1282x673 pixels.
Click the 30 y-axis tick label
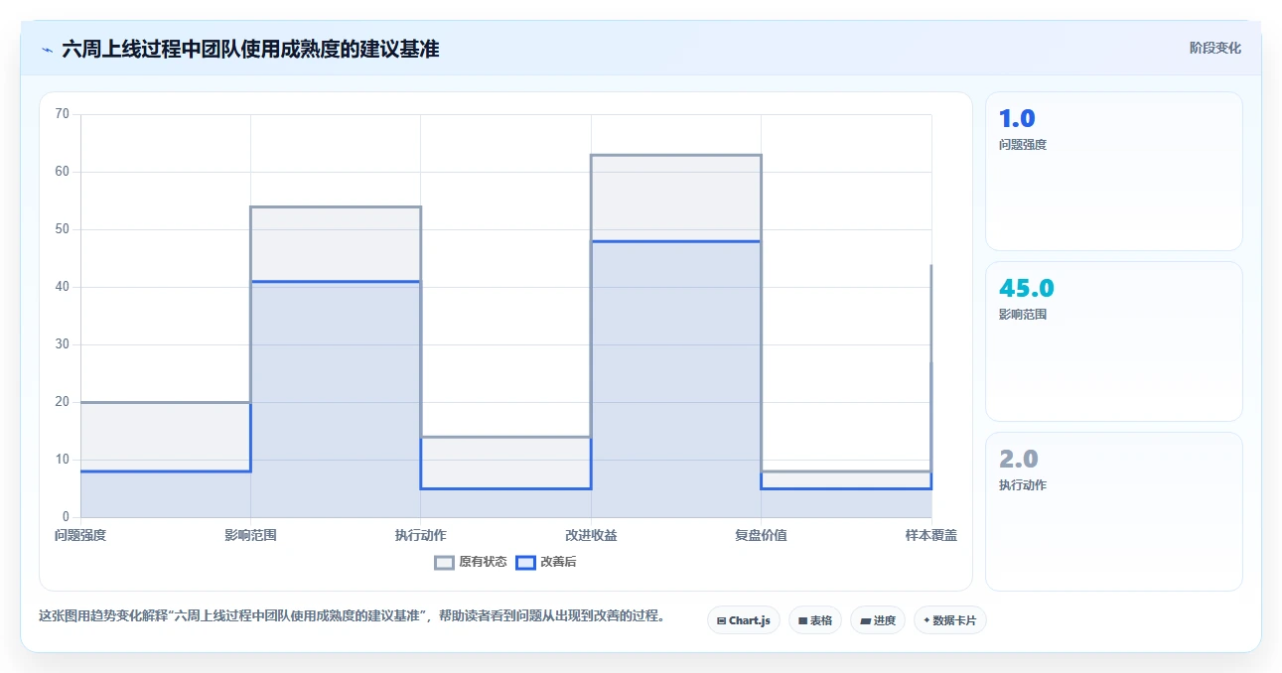(x=63, y=344)
